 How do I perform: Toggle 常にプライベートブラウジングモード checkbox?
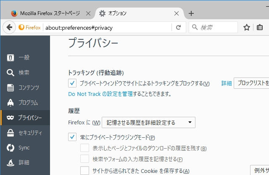72,137
